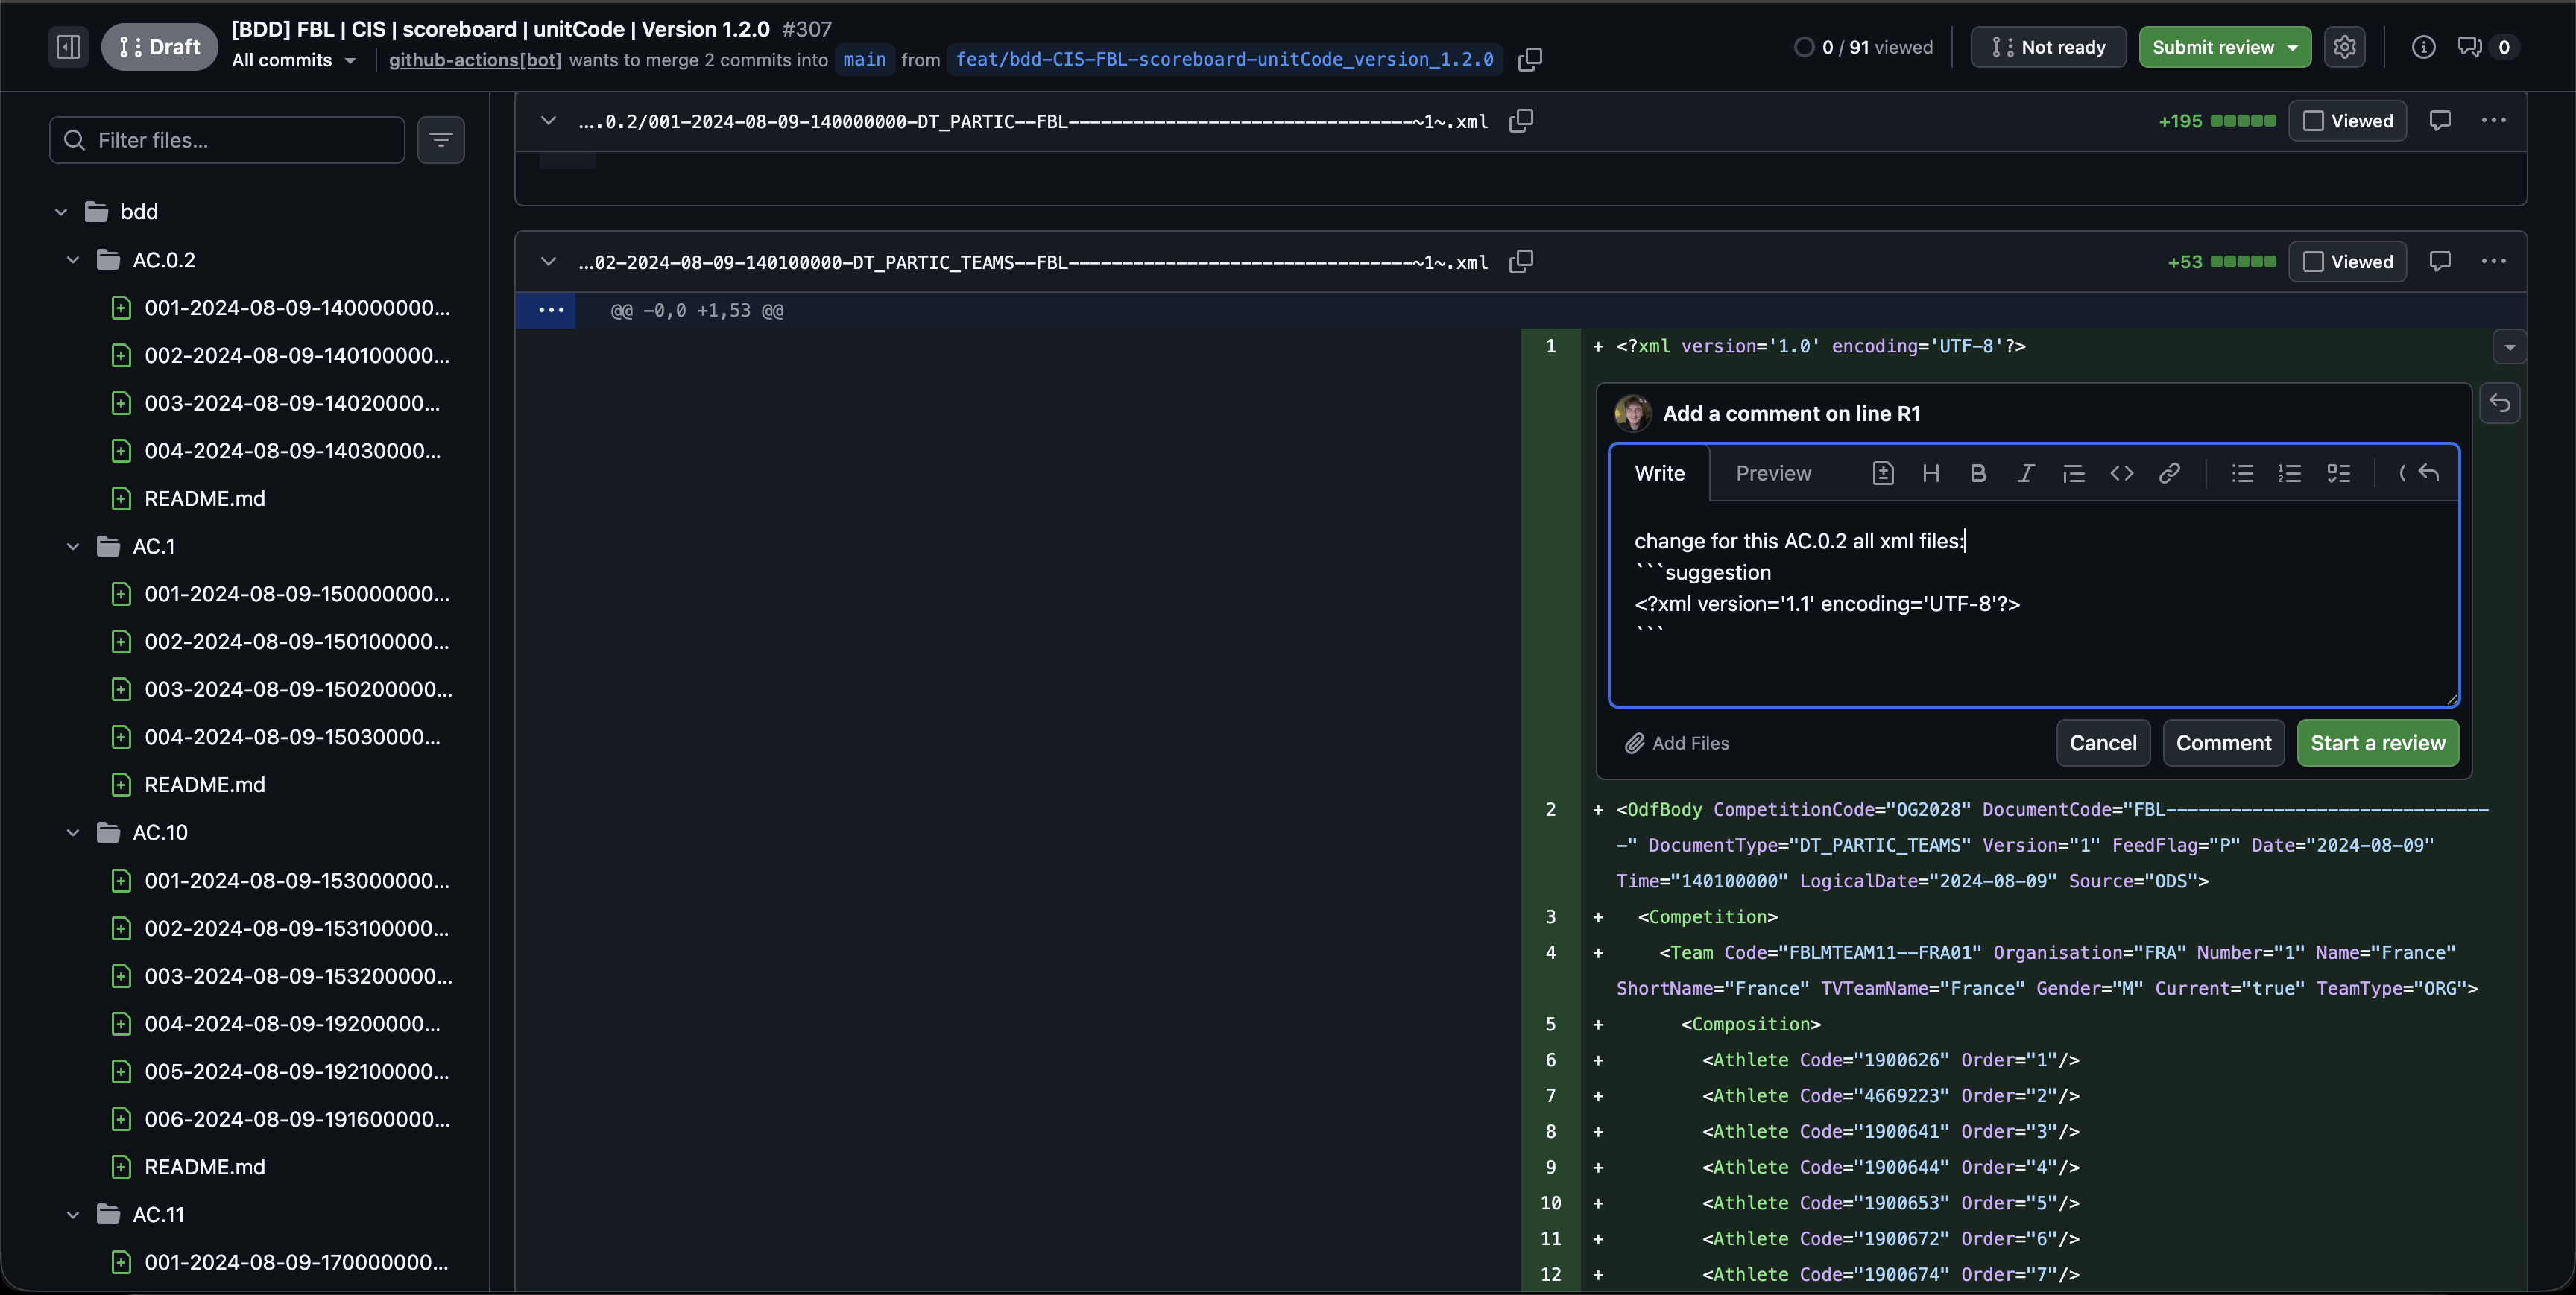2576x1295 pixels.
Task: Click the commenter avatar thumbnail
Action: [x=1632, y=413]
